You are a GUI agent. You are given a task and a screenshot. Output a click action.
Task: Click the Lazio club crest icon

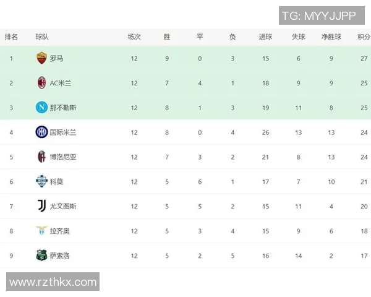click(x=41, y=231)
